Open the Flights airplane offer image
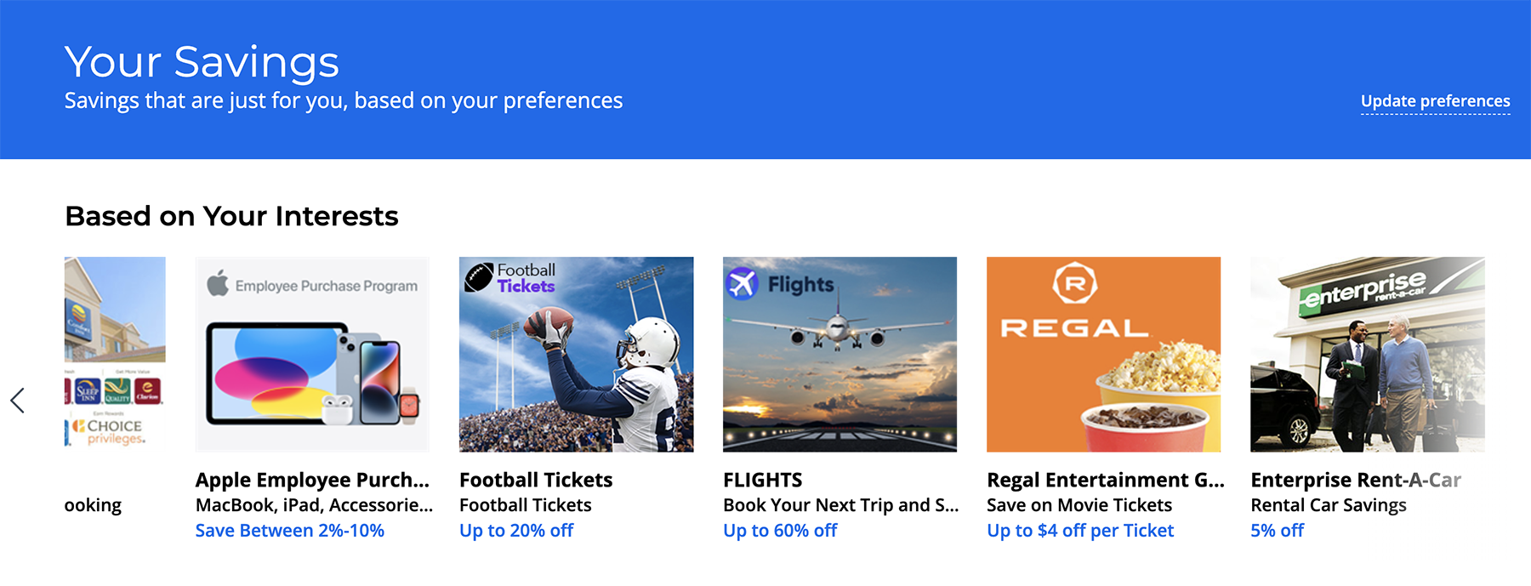The height and width of the screenshot is (586, 1531). [x=839, y=354]
